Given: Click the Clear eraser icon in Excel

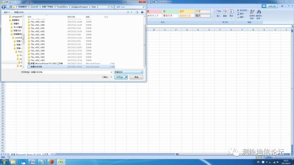Looking at the screenshot, I should coord(238,17).
